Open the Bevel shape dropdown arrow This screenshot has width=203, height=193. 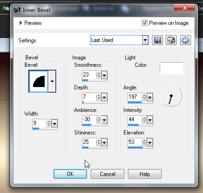tap(52, 82)
